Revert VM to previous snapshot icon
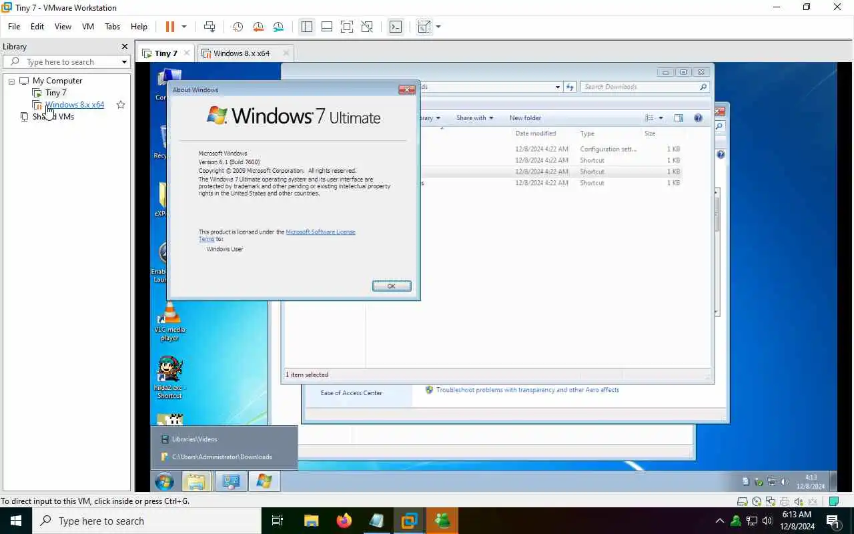 coord(258,27)
